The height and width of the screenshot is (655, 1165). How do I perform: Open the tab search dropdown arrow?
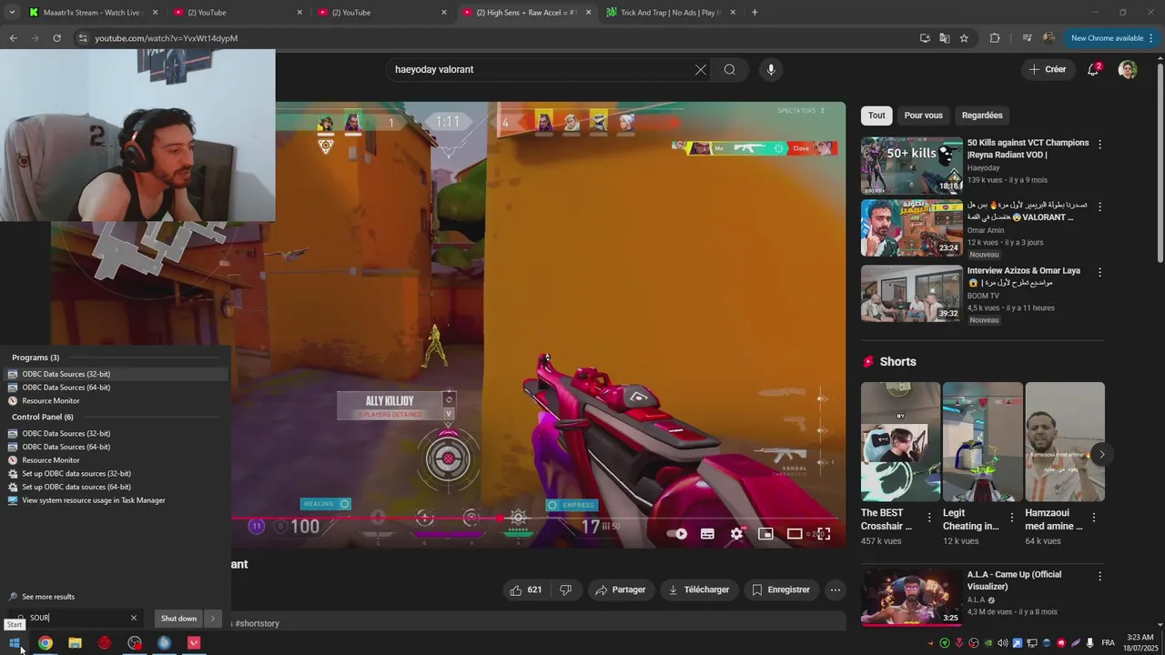pyautogui.click(x=12, y=12)
